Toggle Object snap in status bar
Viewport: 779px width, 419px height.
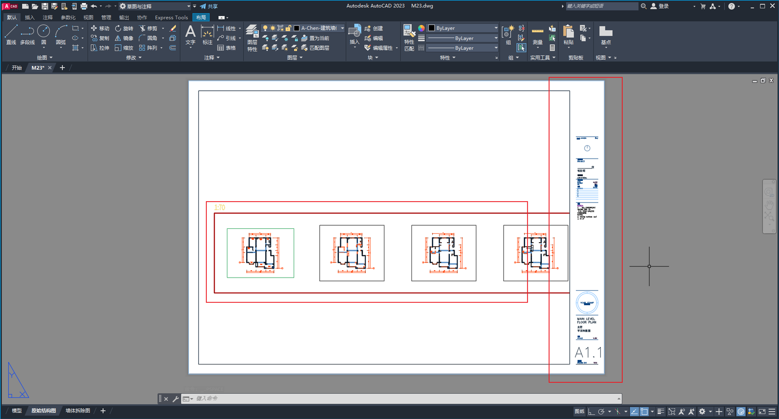644,411
